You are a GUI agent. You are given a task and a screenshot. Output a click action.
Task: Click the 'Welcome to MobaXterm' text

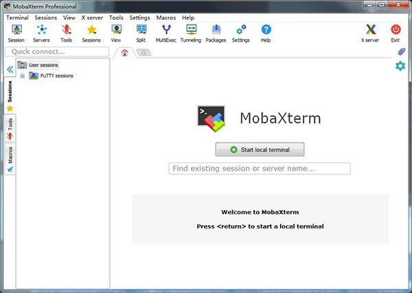coord(260,212)
